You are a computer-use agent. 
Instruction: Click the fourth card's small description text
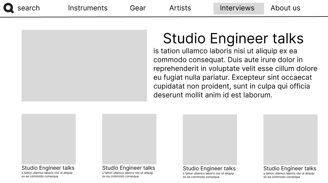click(289, 175)
